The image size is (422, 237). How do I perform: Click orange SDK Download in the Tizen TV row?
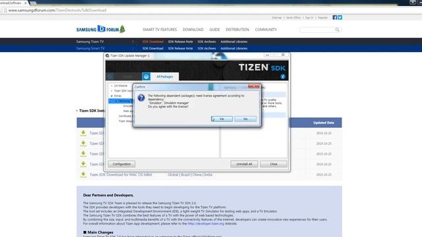pos(153,41)
